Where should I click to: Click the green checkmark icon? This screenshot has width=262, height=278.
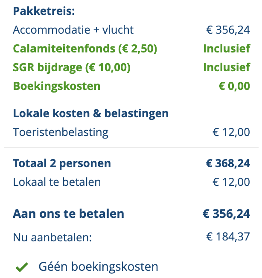(x=22, y=267)
